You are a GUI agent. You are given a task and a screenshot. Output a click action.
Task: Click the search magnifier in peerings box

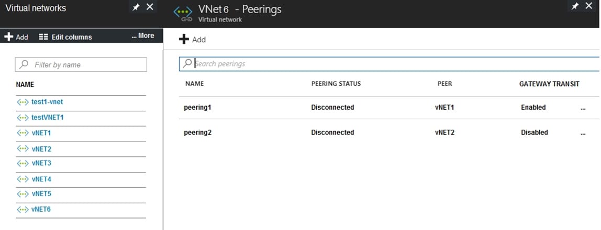click(x=187, y=63)
